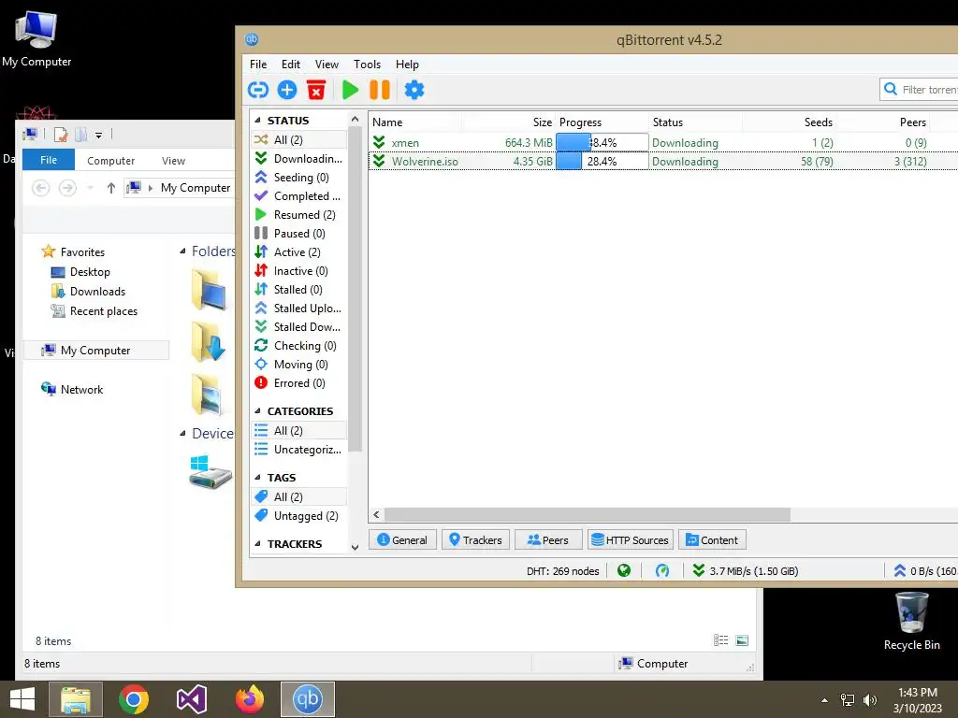Collapse the TAGS section
Screen dimensions: 958x718
tap(258, 478)
